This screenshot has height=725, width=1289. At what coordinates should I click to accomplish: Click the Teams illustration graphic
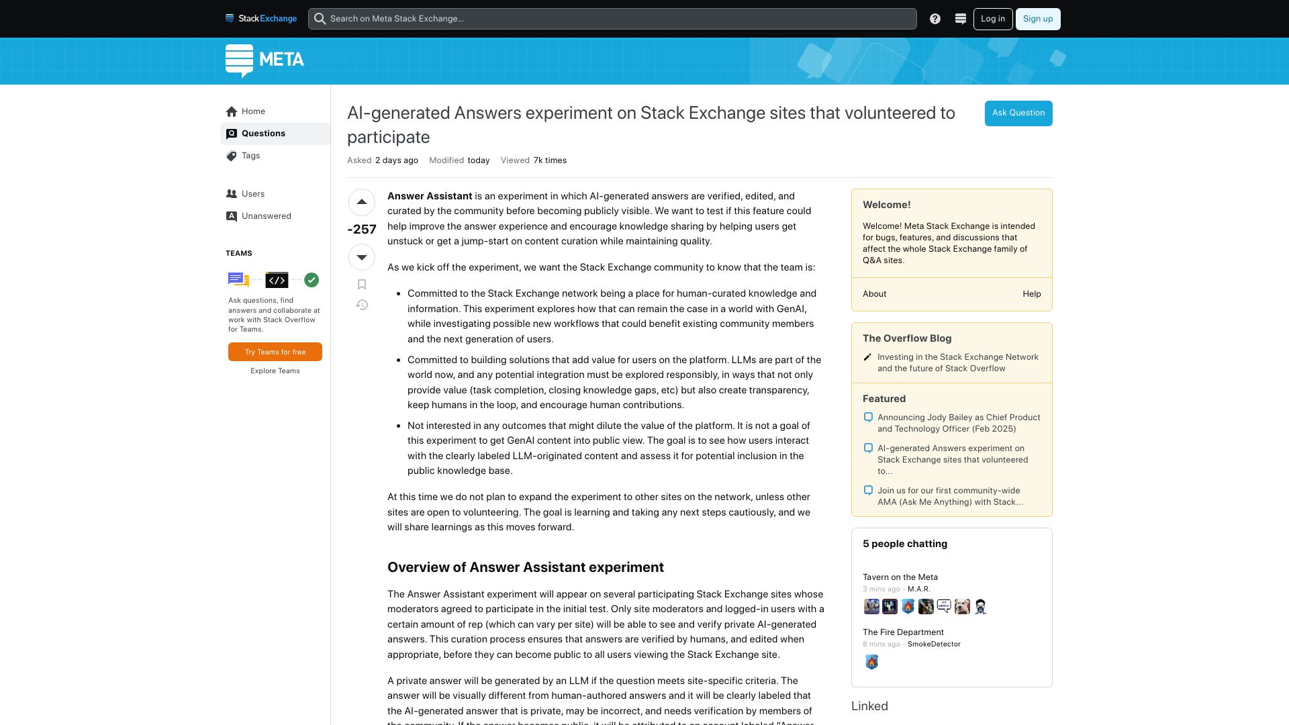click(x=274, y=280)
